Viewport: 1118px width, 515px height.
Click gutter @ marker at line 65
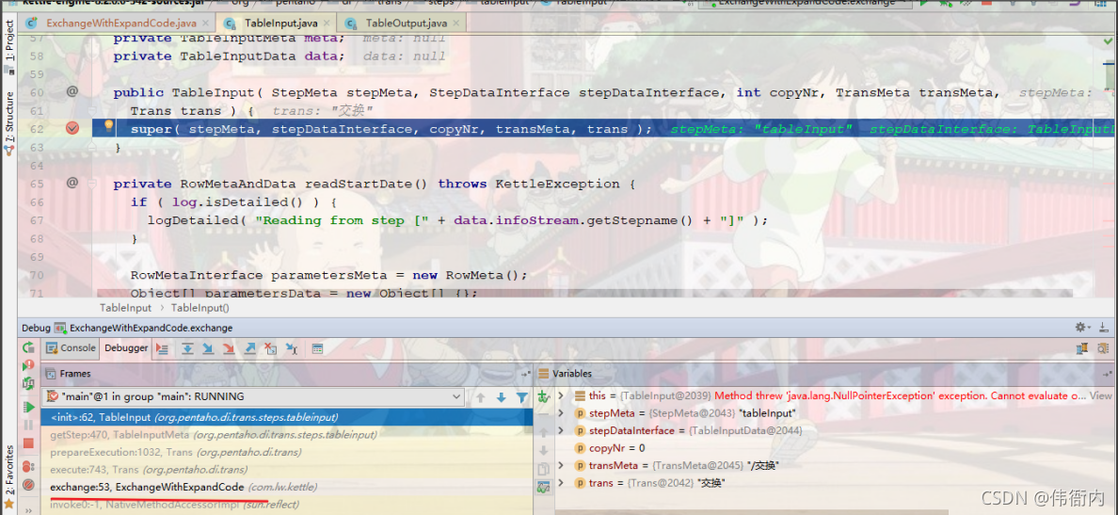coord(72,184)
